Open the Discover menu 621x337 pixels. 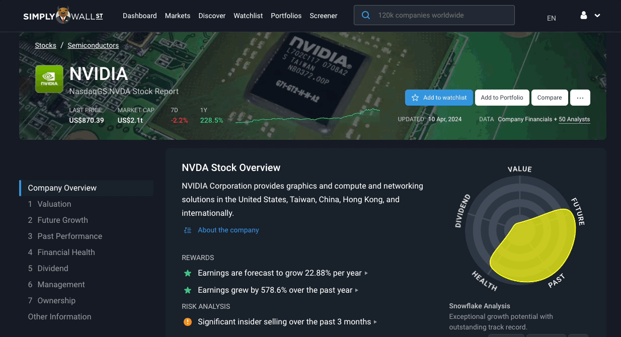click(212, 16)
